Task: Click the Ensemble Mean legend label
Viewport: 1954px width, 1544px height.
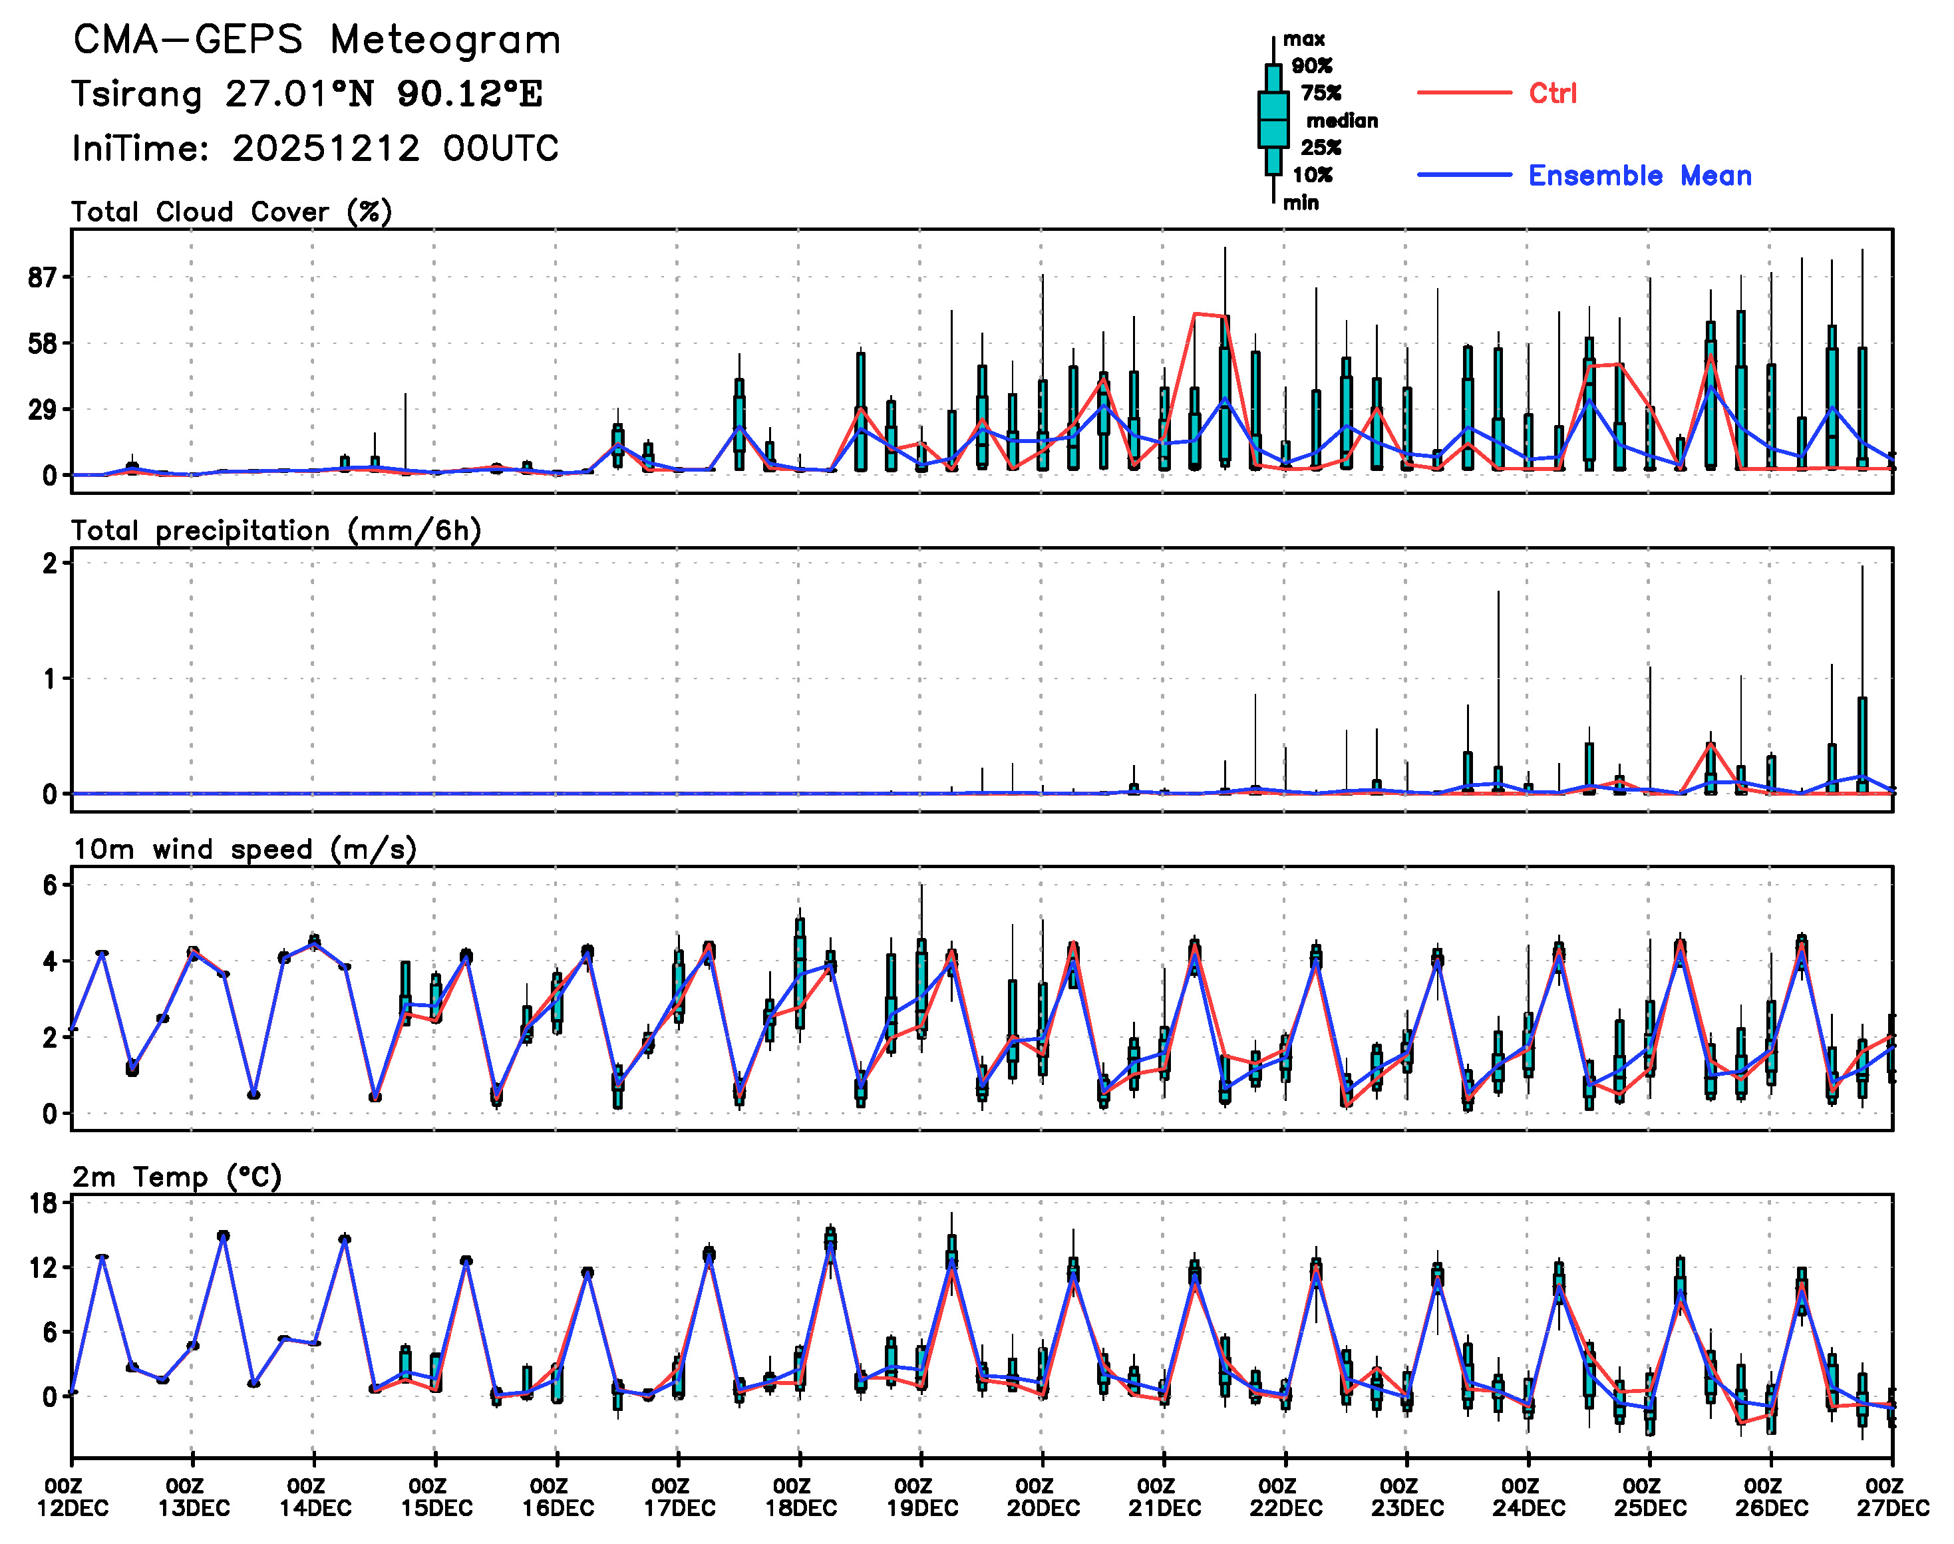Action: tap(1639, 176)
